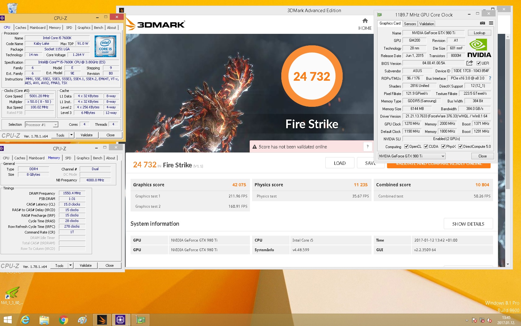The image size is (521, 326).
Task: Click Validate in the CPU-Z Memory window
Action: tap(86, 265)
